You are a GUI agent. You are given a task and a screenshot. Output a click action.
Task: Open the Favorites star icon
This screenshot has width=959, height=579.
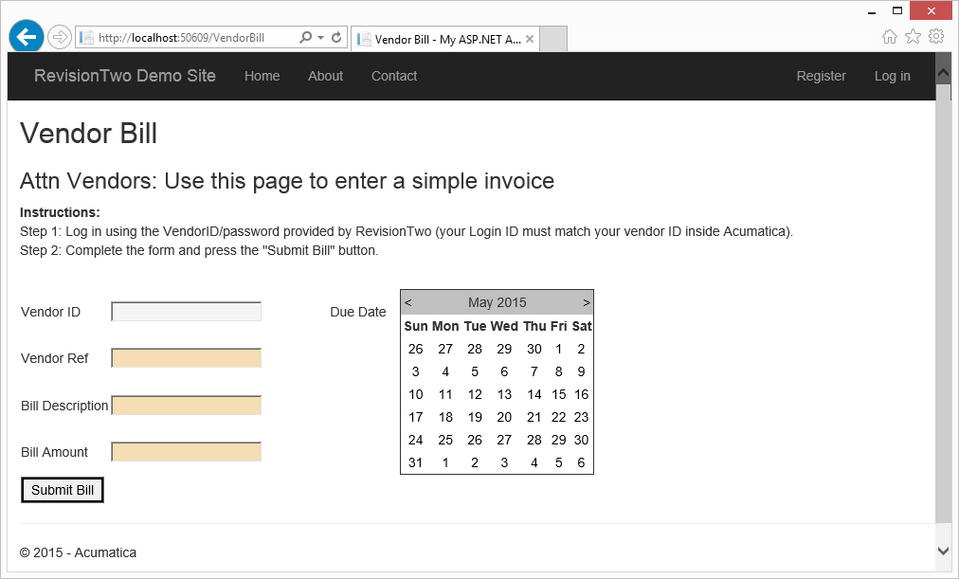[x=914, y=37]
